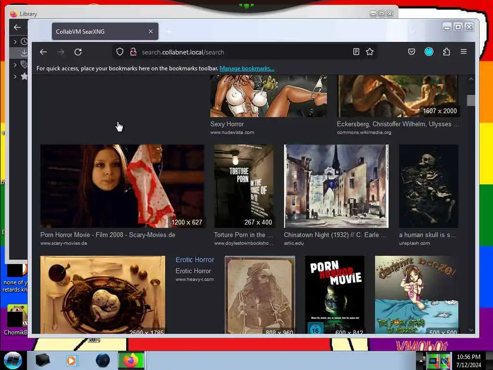493x370 pixels.
Task: Click the Firefox taskbar button
Action: coord(131,360)
